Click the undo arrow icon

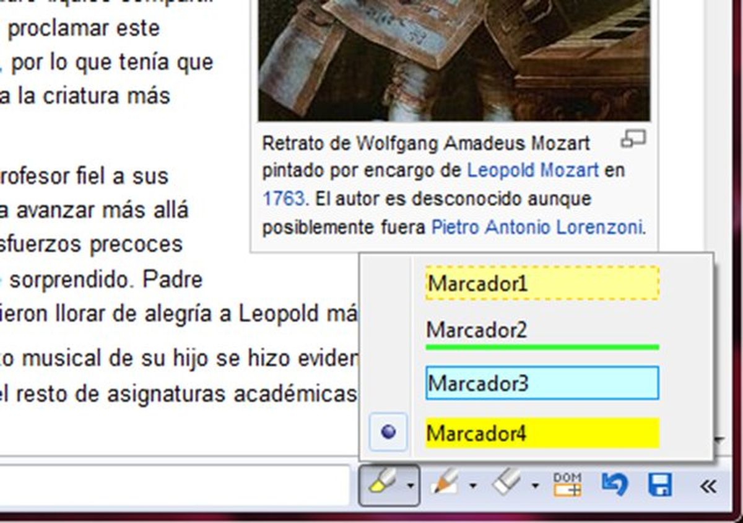click(x=615, y=486)
